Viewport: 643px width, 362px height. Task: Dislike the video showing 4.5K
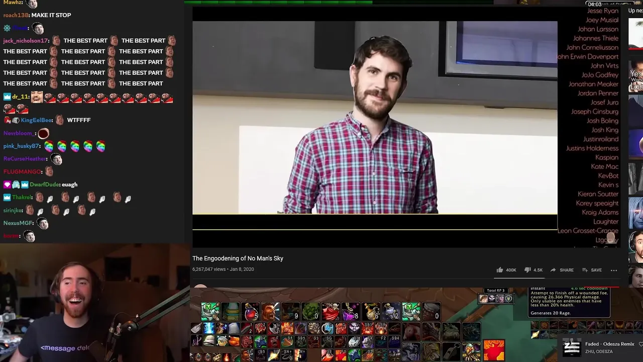pos(533,270)
